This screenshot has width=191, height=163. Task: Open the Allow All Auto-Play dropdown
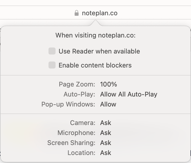[129, 94]
